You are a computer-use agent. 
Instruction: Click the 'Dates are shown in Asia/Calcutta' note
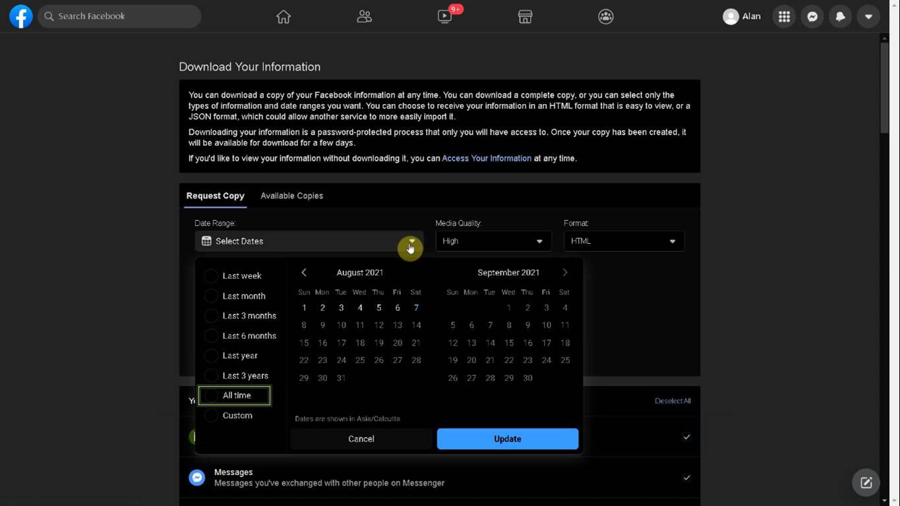point(347,418)
